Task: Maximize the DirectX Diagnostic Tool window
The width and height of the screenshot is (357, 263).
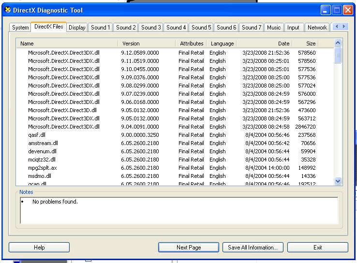Action: click(x=337, y=10)
